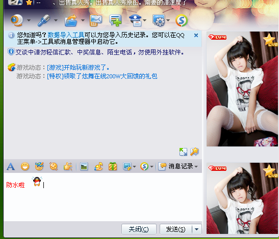
Task: Click the pointing hand input icon
Action: click(68, 167)
